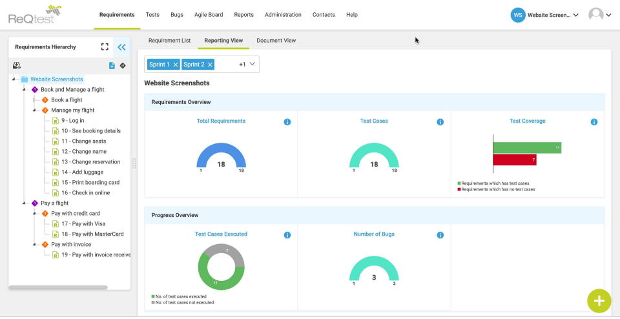Open the Agile Board menu
Viewport: 620px width, 319px height.
209,15
